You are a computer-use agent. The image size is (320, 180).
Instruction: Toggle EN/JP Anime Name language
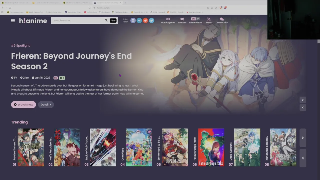pyautogui.click(x=195, y=19)
